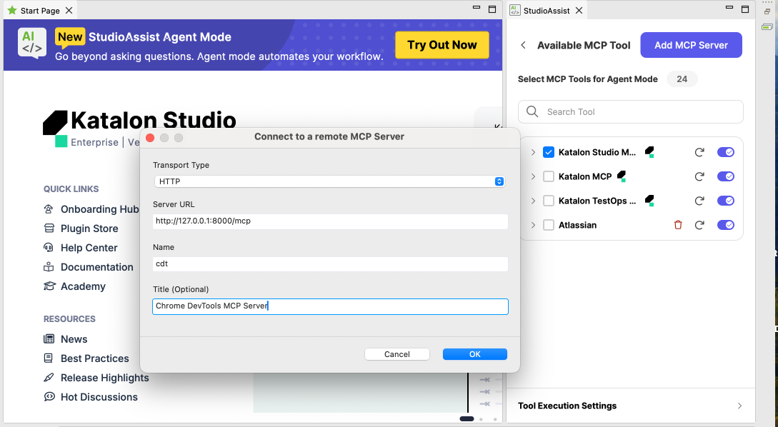Click the carousel position indicator dot

pos(467,419)
